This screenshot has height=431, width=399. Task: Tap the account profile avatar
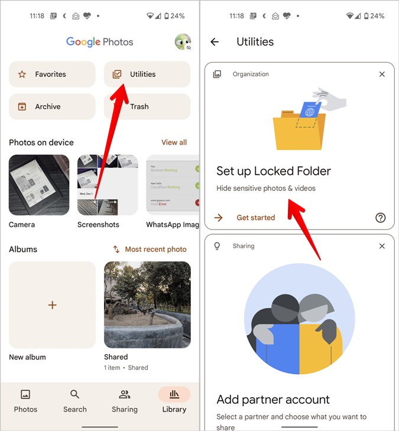183,42
